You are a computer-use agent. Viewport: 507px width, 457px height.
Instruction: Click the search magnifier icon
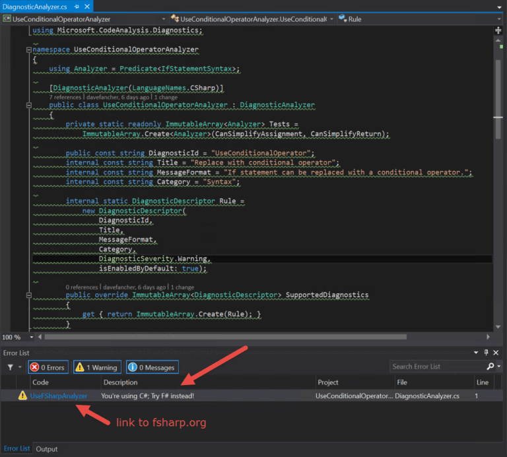490,367
